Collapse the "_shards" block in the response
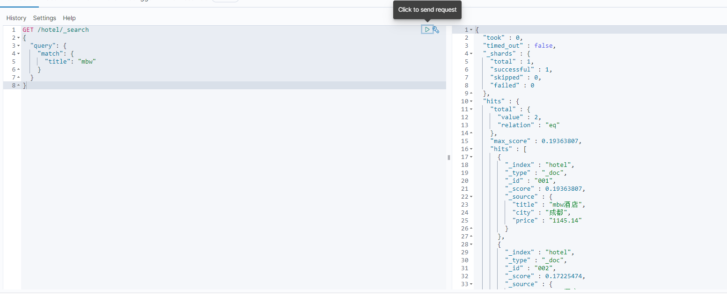 (471, 54)
